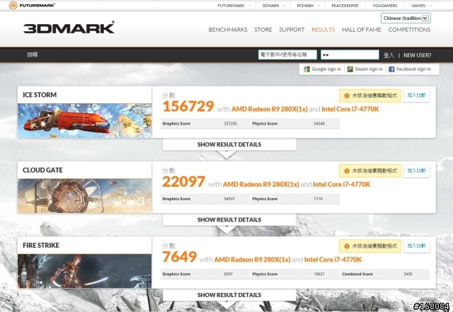Viewport: 453px width, 312px height.
Task: Click 加入比較 on the Ice Storm card
Action: tap(417, 96)
